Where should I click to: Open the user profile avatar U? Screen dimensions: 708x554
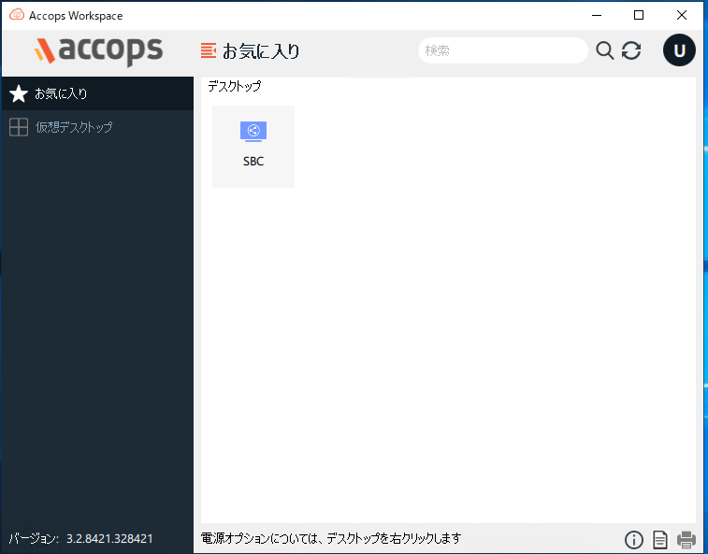(679, 50)
